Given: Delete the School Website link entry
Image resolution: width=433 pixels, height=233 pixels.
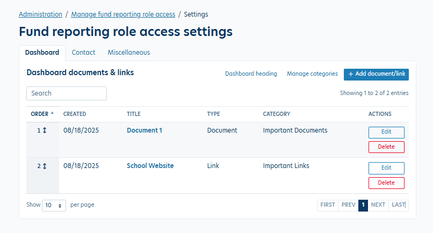Looking at the screenshot, I should click(x=386, y=183).
